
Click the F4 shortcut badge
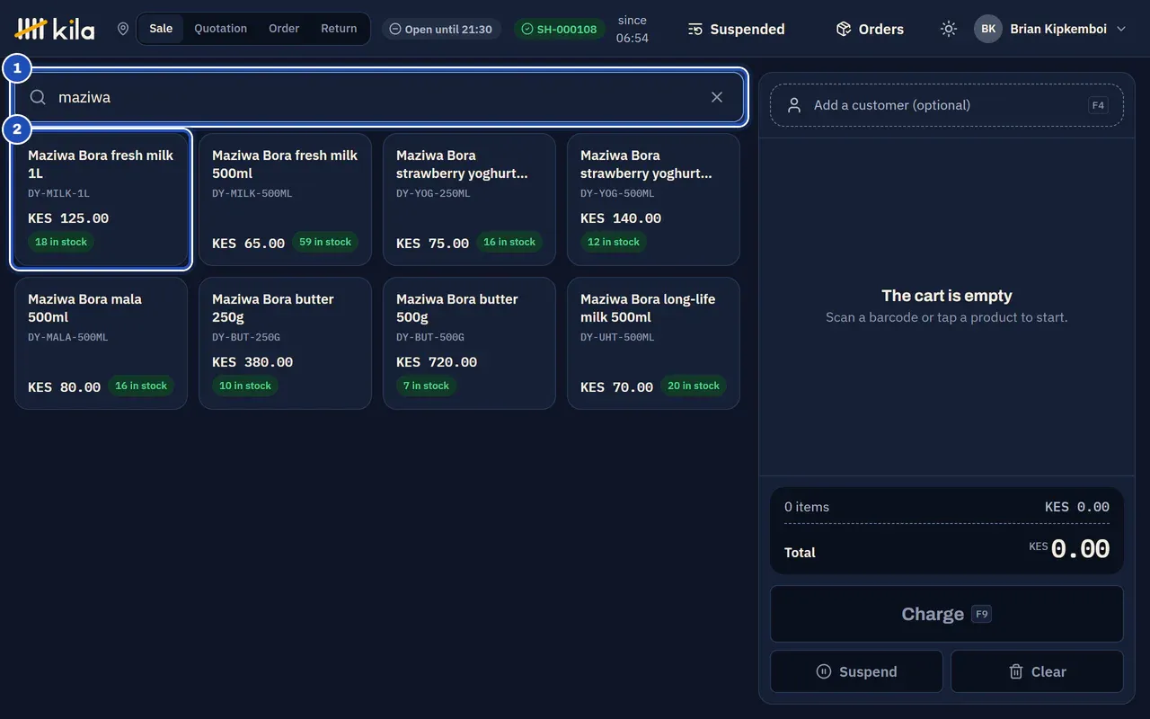[1098, 105]
